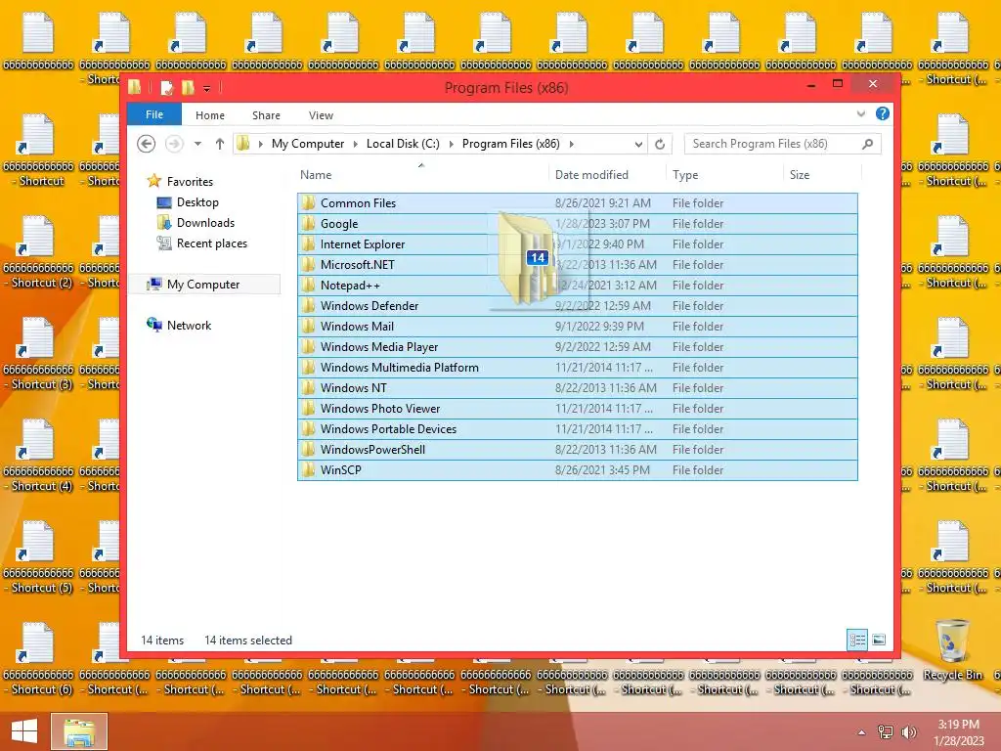1001x751 pixels.
Task: Select the Microsoft.NET folder icon
Action: point(309,264)
